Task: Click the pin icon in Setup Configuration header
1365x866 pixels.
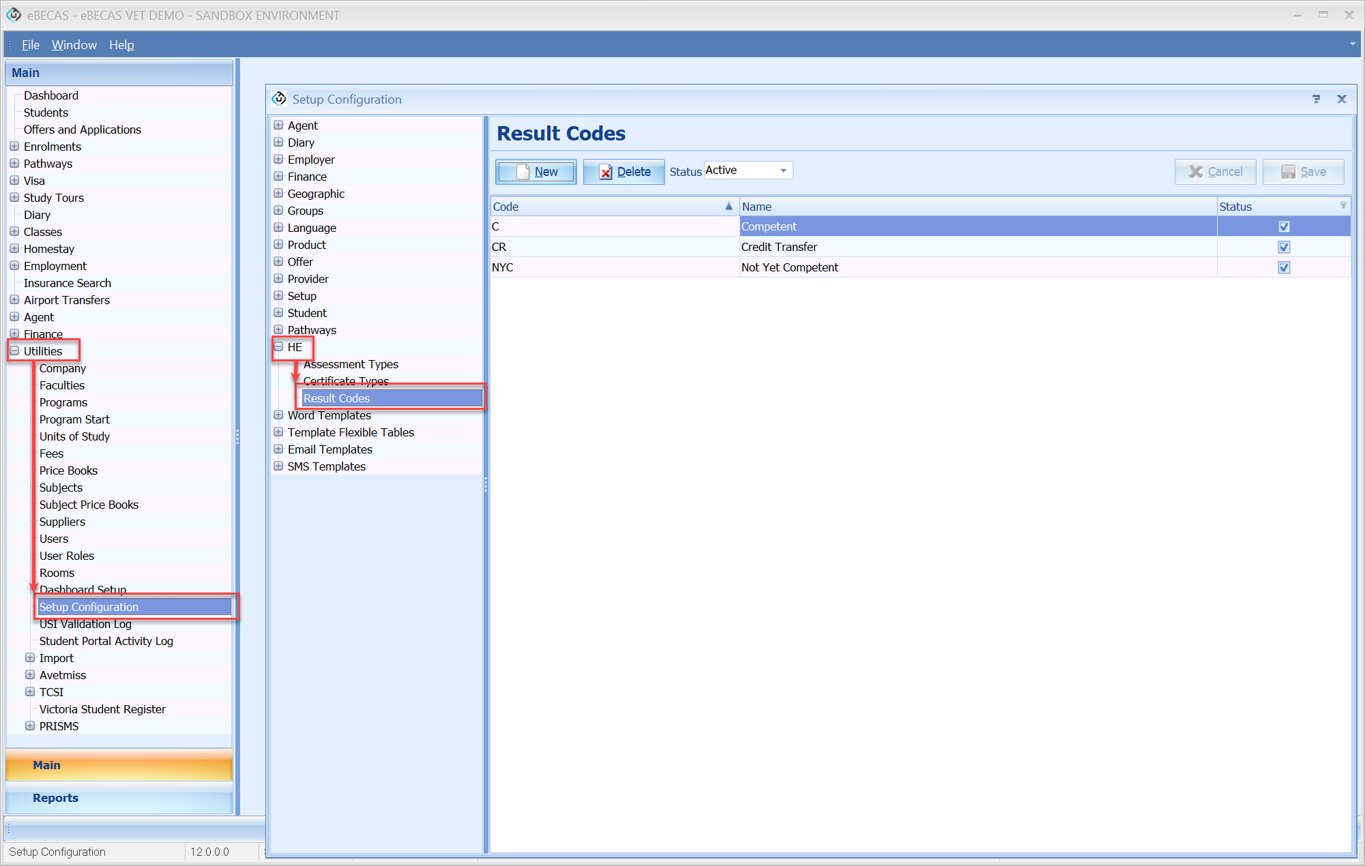Action: coord(1316,99)
